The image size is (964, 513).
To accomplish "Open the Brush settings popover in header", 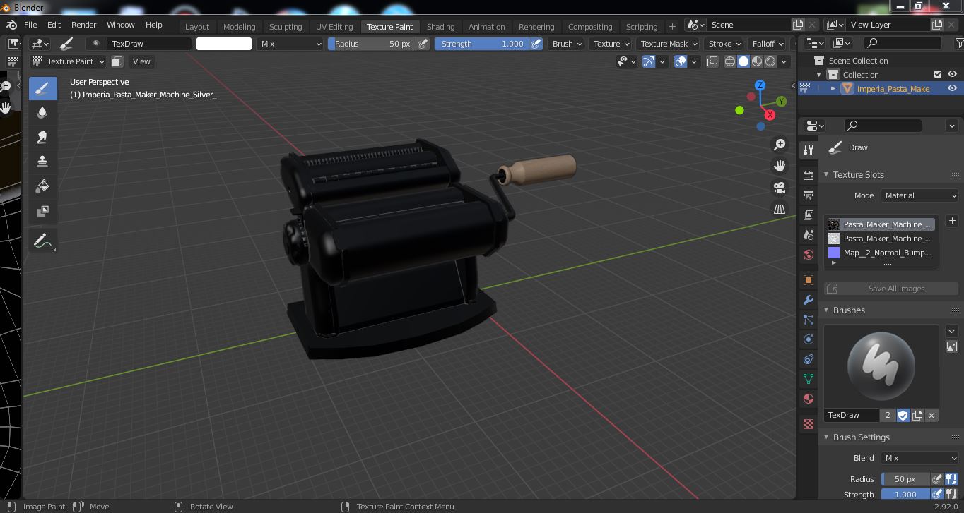I will [567, 44].
